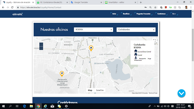194x109 pixels.
Task: Open Terms of Use map link
Action: [153, 93]
